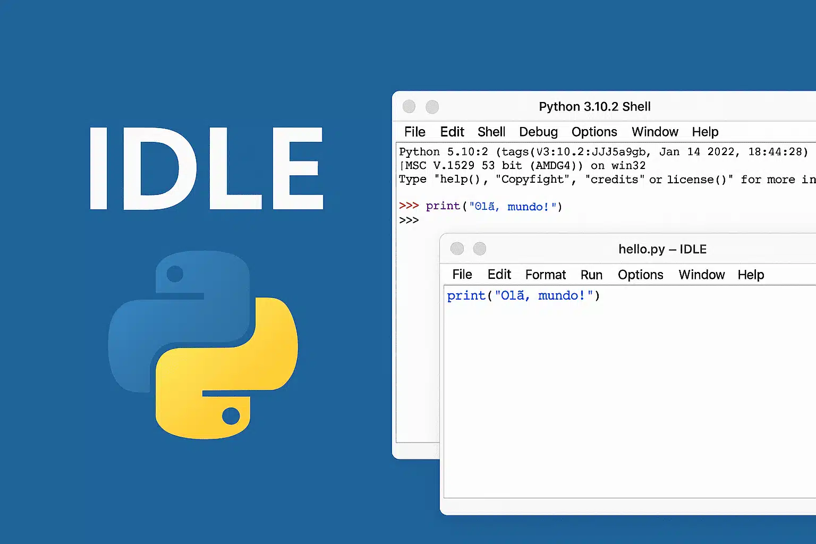The height and width of the screenshot is (544, 816).
Task: Open the Debug menu
Action: 538,132
